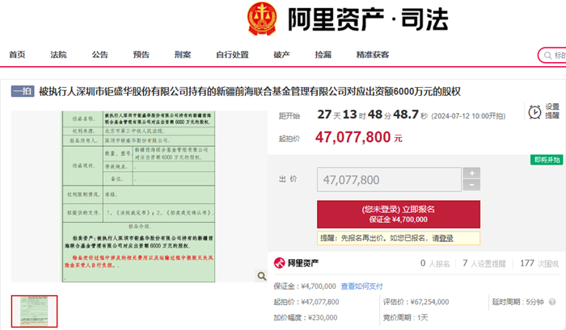Click the 阿里资产 brand logo icon
Image resolution: width=566 pixels, height=330 pixels.
(x=279, y=263)
